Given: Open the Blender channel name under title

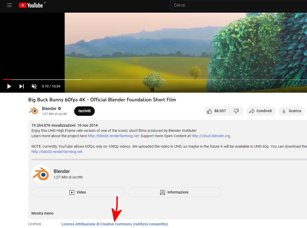Looking at the screenshot, I should (x=49, y=108).
